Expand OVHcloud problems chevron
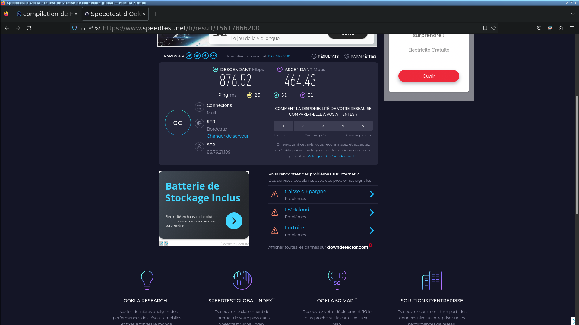Screen dimensions: 579x325 click(x=372, y=212)
